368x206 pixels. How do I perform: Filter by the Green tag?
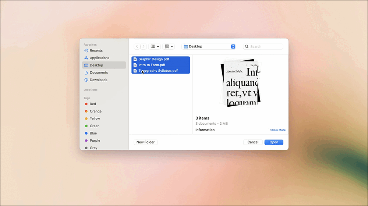(x=94, y=126)
